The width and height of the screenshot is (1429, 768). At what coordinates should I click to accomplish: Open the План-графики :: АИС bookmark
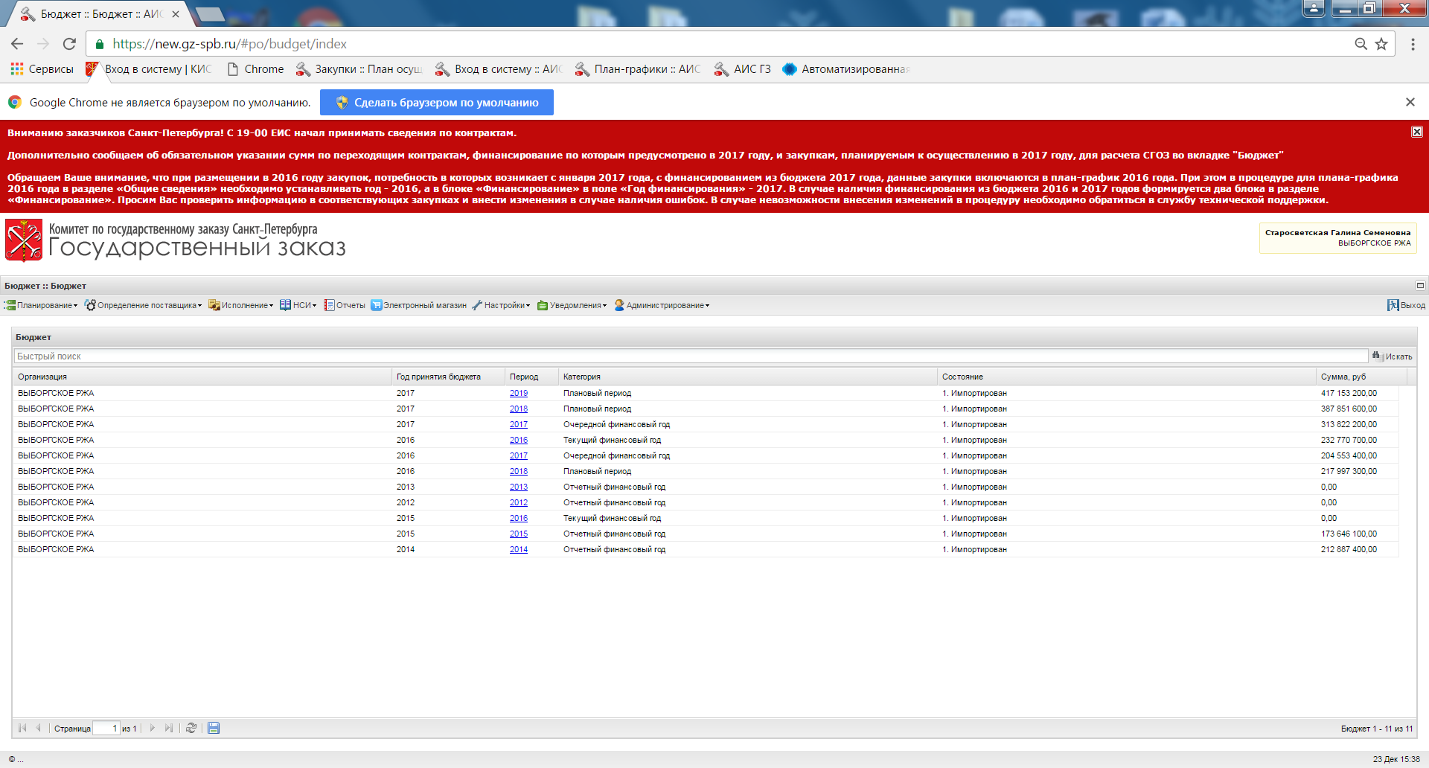click(x=638, y=69)
